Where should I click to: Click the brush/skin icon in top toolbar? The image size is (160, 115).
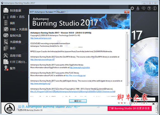(138, 8)
